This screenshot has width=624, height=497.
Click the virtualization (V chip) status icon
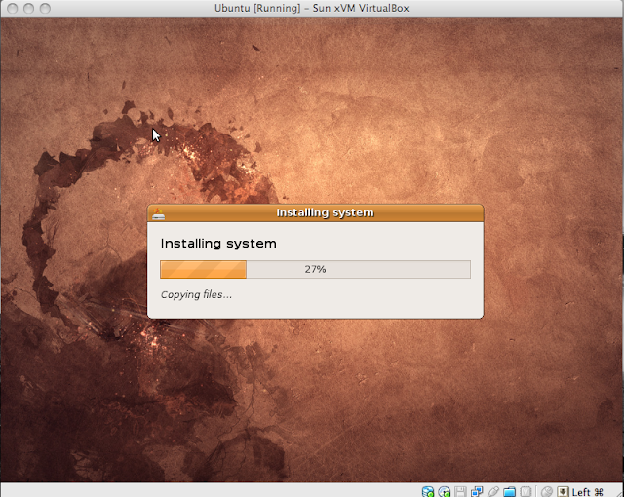[526, 492]
